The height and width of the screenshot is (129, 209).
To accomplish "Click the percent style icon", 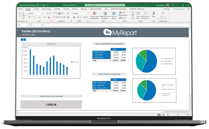I will point(78,17).
